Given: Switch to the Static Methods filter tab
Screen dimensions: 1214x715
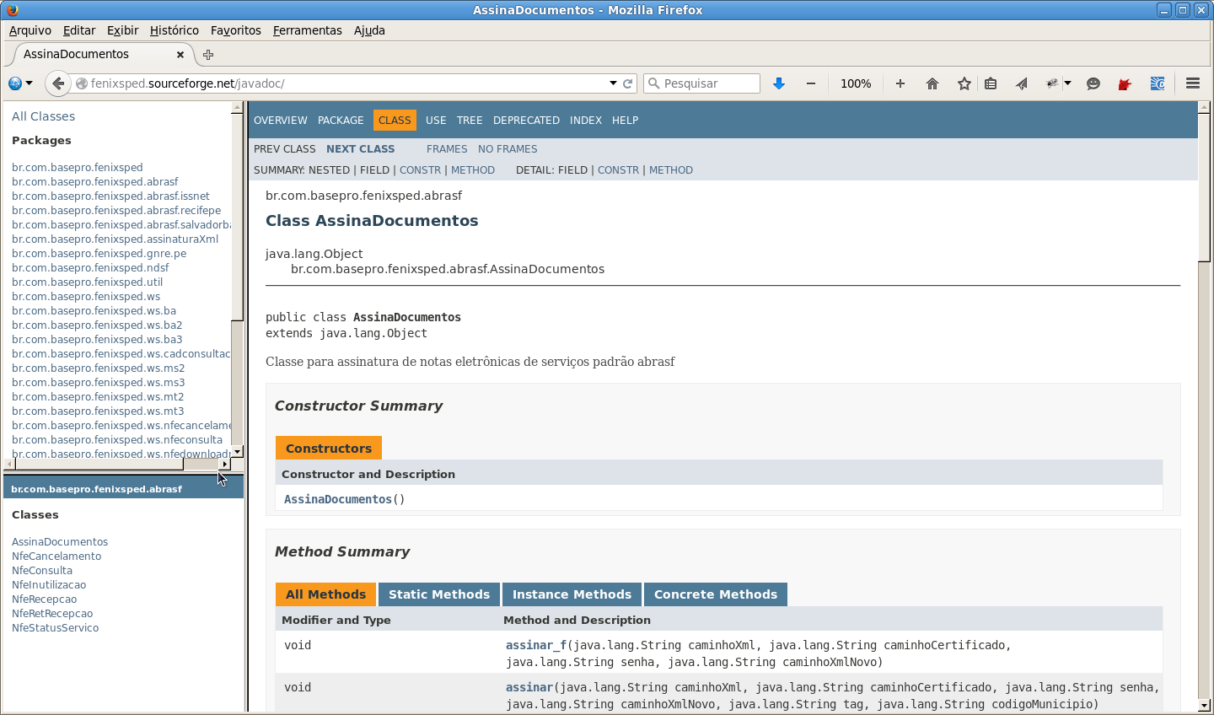Looking at the screenshot, I should [438, 594].
